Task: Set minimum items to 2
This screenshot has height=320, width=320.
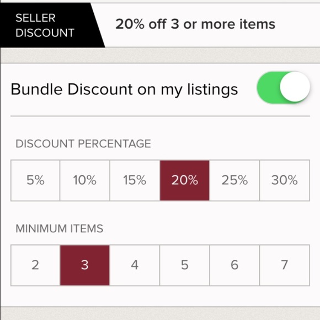Action: (35, 265)
